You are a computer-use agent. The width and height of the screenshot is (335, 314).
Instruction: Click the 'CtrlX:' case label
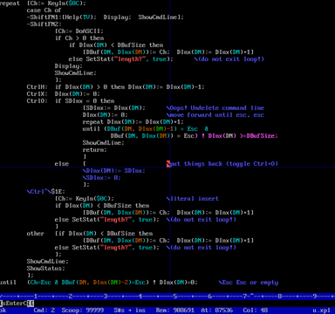click(37, 94)
